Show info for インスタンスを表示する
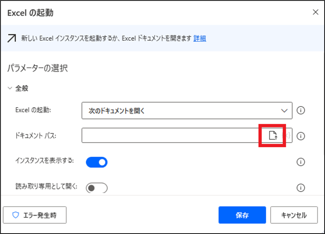 [x=301, y=162]
